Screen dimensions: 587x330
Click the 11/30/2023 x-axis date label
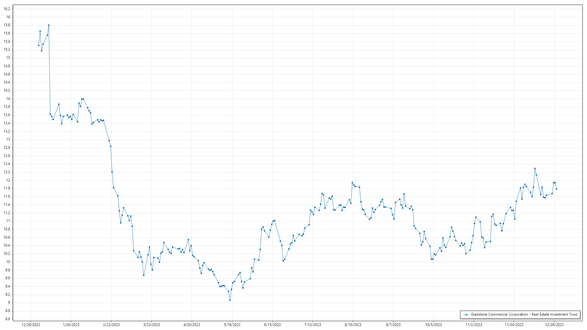514,325
